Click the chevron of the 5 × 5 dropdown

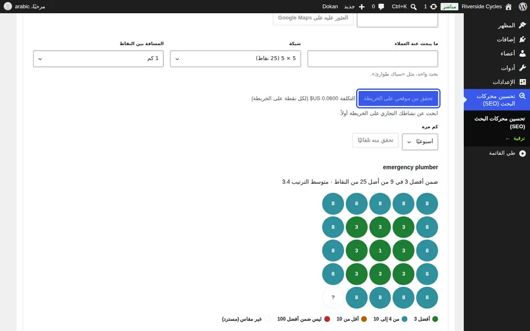coord(177,59)
